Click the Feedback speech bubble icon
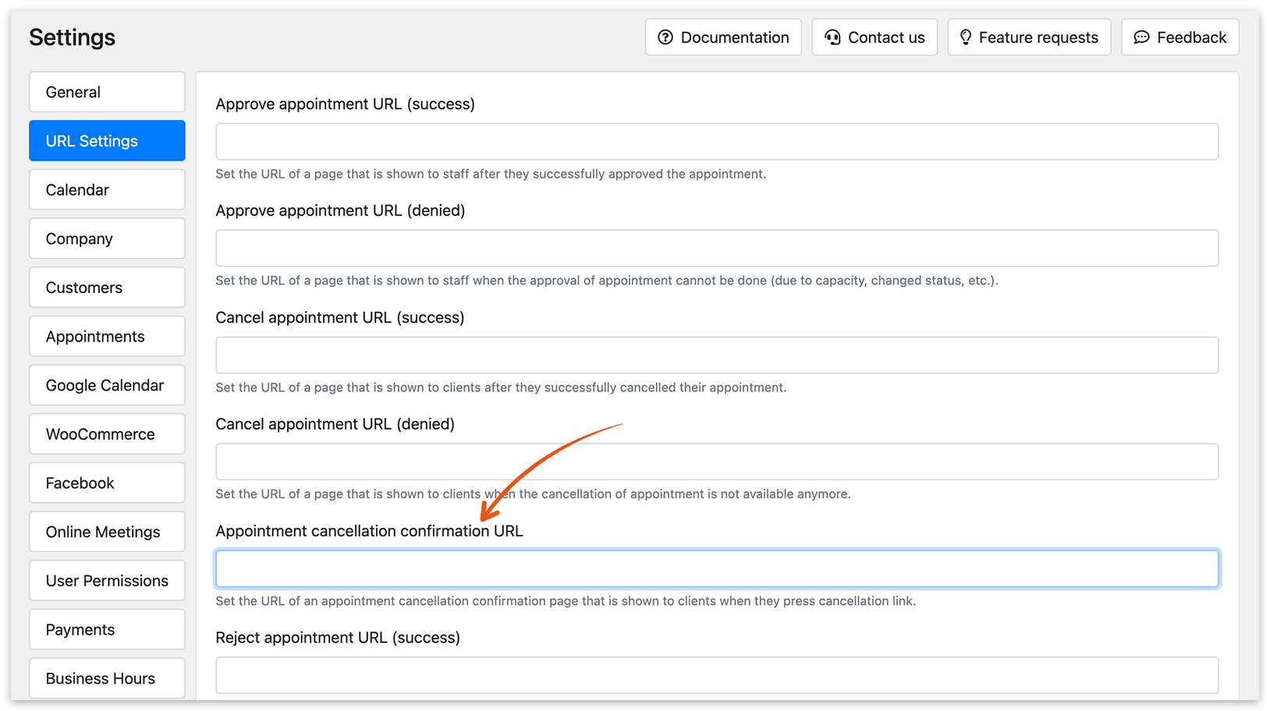Viewport: 1270px width, 711px height. point(1141,37)
